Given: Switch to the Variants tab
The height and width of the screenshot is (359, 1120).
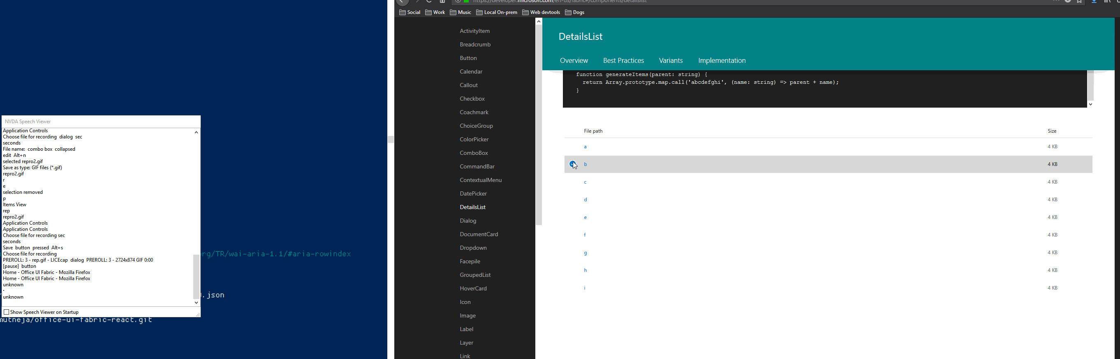Looking at the screenshot, I should point(671,61).
